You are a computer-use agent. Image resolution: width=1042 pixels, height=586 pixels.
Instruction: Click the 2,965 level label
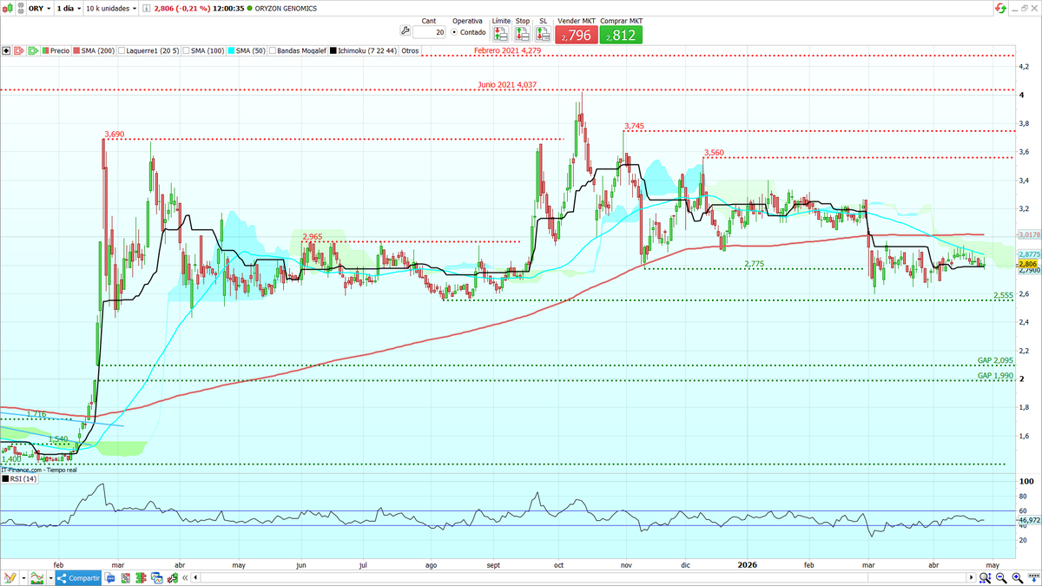[313, 236]
